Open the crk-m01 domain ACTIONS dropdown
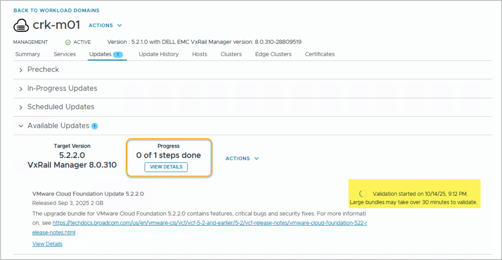The image size is (502, 260). pyautogui.click(x=105, y=25)
